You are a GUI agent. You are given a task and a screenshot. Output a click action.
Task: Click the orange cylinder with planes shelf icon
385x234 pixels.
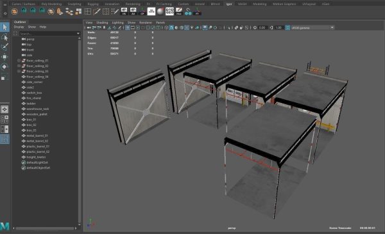pos(60,12)
